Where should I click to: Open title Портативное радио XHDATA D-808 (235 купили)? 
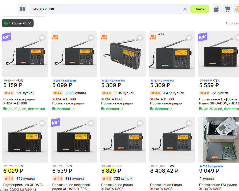coord(19,101)
